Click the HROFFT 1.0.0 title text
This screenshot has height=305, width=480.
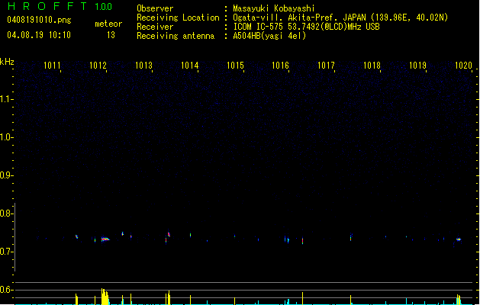coord(60,6)
